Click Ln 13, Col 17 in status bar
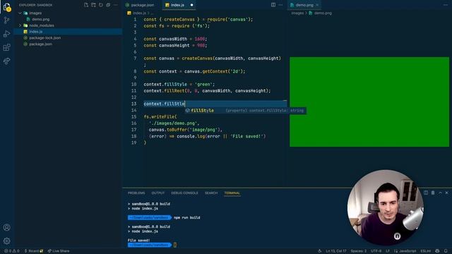 pyautogui.click(x=336, y=251)
